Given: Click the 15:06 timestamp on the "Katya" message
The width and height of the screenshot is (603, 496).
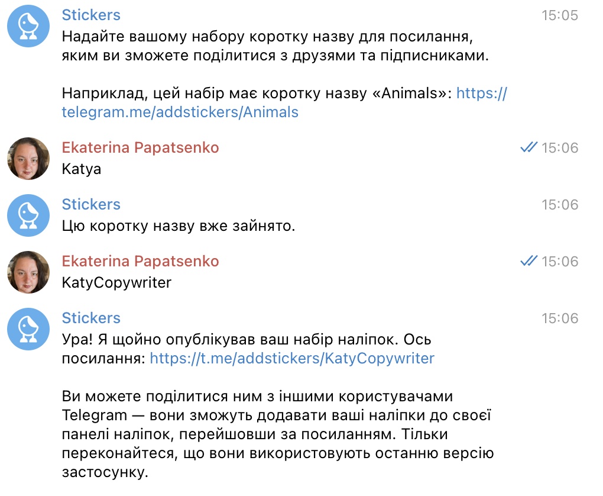Looking at the screenshot, I should point(559,148).
